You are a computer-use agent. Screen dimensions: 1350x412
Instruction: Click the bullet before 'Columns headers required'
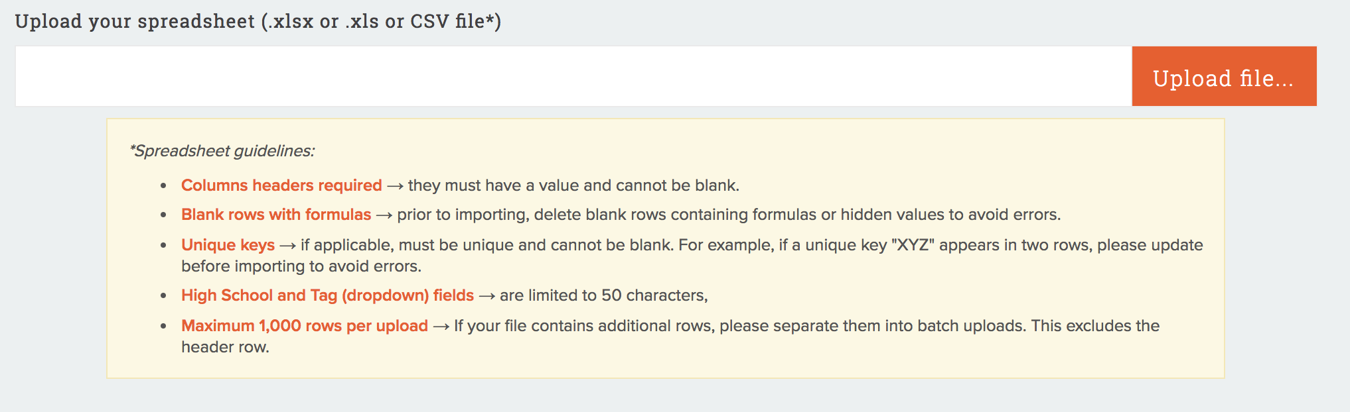pyautogui.click(x=163, y=186)
